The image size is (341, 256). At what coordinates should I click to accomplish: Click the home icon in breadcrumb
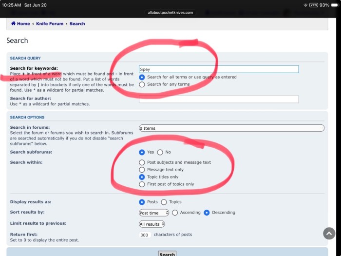13,23
